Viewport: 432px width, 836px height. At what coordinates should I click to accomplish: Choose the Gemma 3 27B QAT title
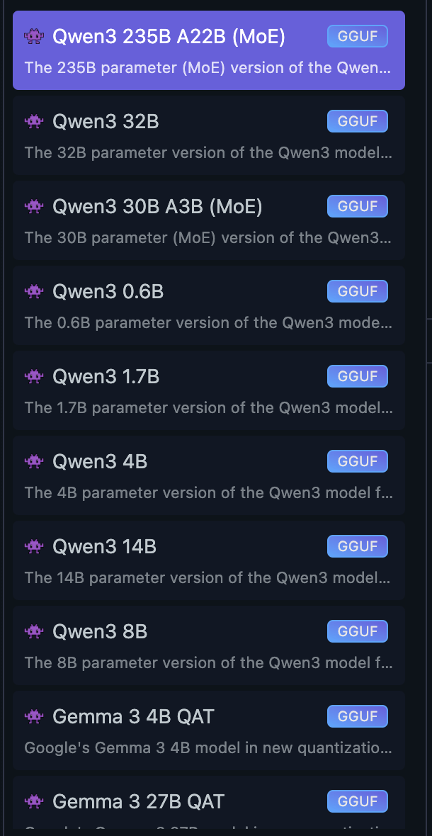tap(138, 801)
